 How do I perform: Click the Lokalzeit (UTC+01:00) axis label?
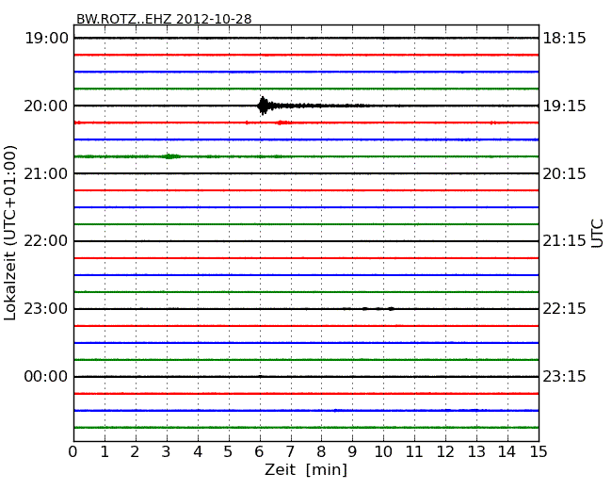[x=10, y=233]
